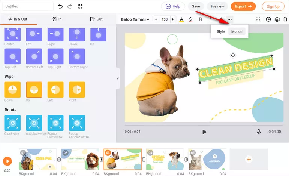
Task: Select the motion Right preset
Action: pyautogui.click(x=55, y=34)
